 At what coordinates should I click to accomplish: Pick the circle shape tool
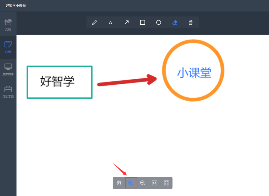158,23
